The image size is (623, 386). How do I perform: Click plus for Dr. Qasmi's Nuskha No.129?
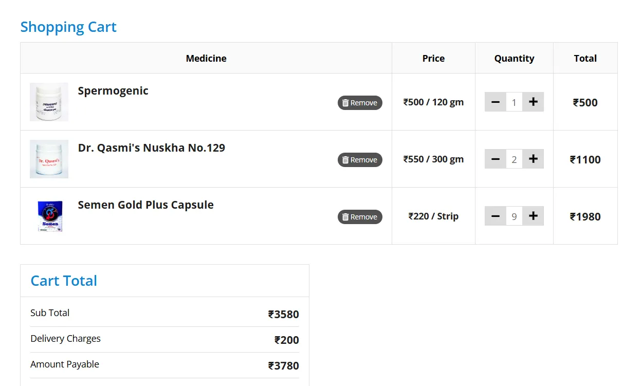click(533, 159)
